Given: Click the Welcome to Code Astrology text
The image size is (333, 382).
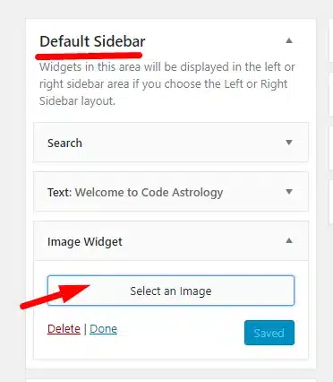Looking at the screenshot, I should (x=149, y=193).
